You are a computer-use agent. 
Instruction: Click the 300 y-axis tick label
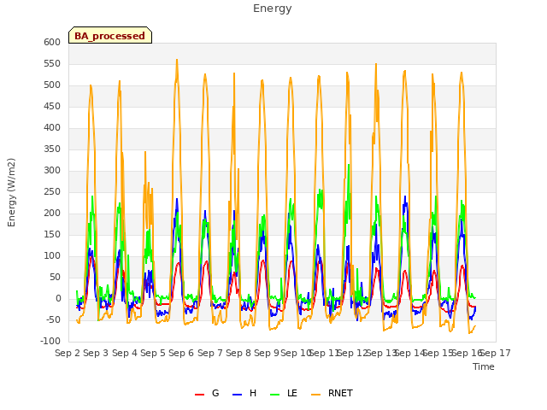pyautogui.click(x=52, y=171)
